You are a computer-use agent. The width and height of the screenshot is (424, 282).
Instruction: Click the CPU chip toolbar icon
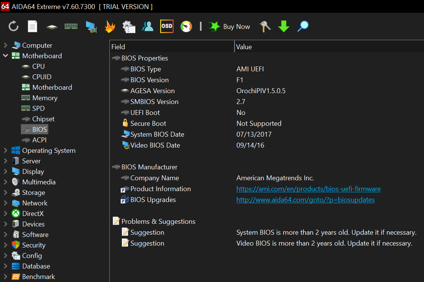52,27
